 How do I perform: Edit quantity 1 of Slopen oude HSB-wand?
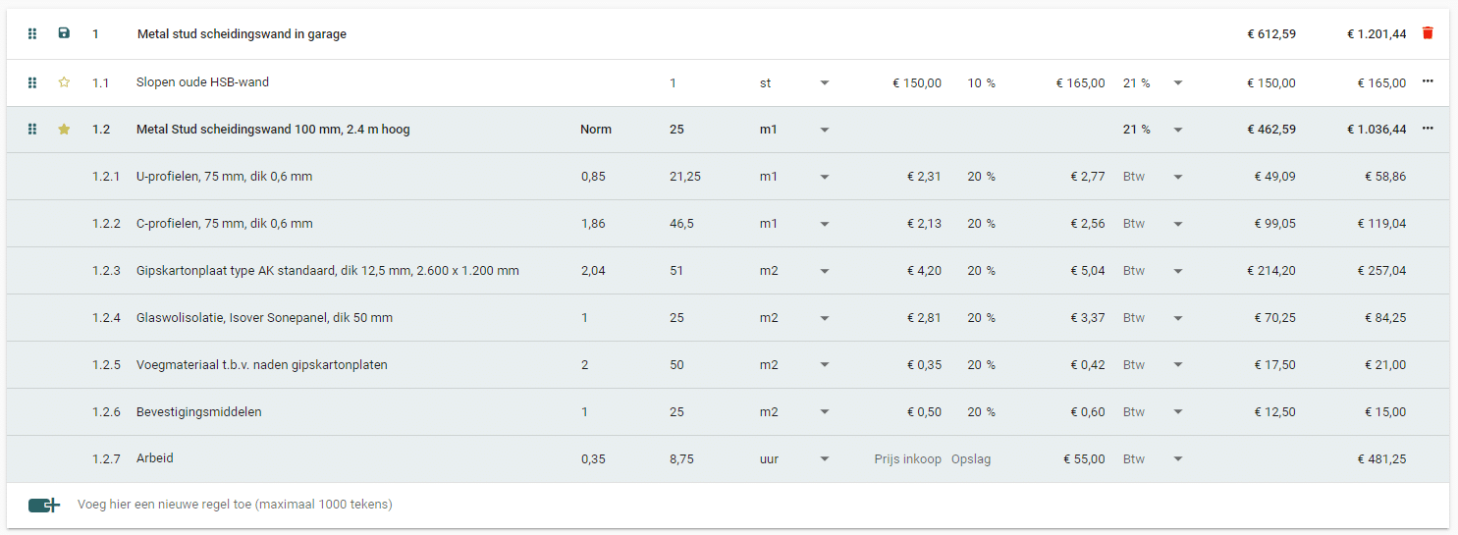674,83
